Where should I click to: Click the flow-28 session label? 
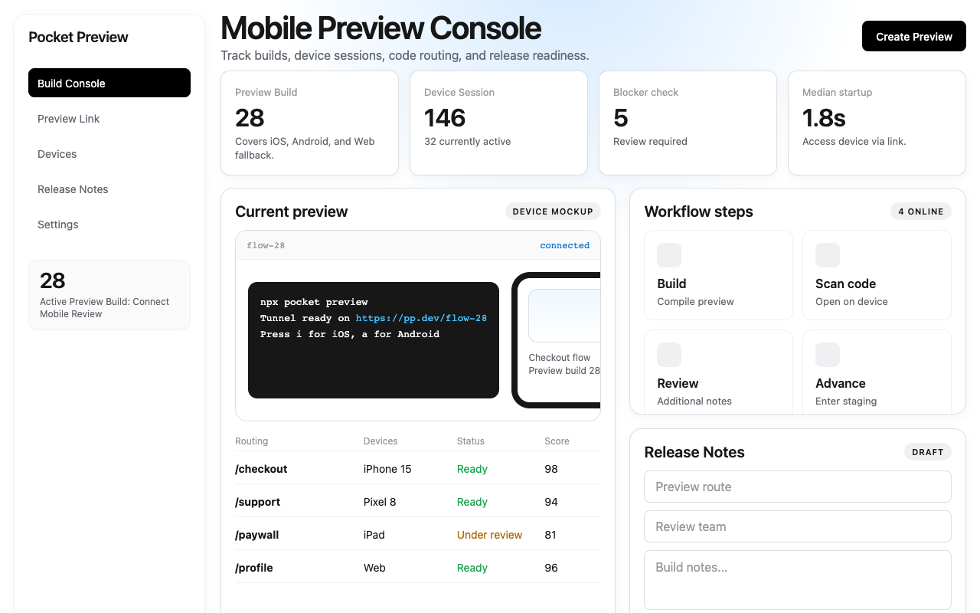coord(266,245)
